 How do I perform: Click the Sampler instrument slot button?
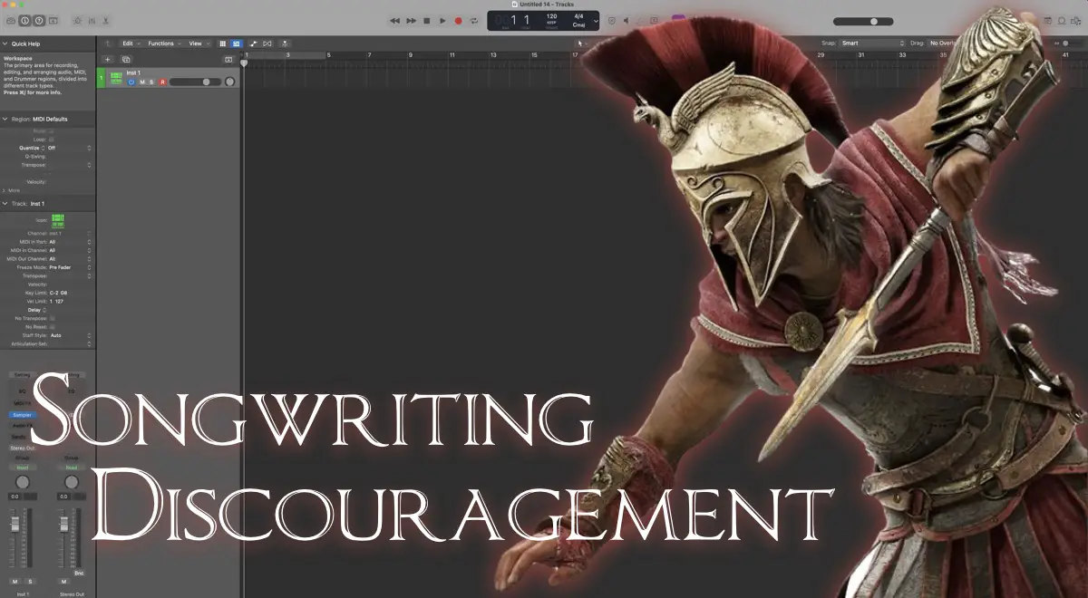pos(22,415)
